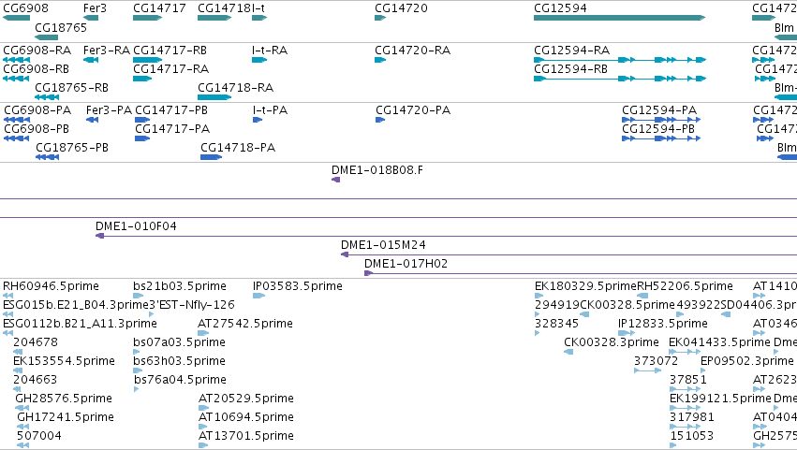Image resolution: width=797 pixels, height=450 pixels.
Task: Click EST bs21b03.5prime
Action: (180, 286)
